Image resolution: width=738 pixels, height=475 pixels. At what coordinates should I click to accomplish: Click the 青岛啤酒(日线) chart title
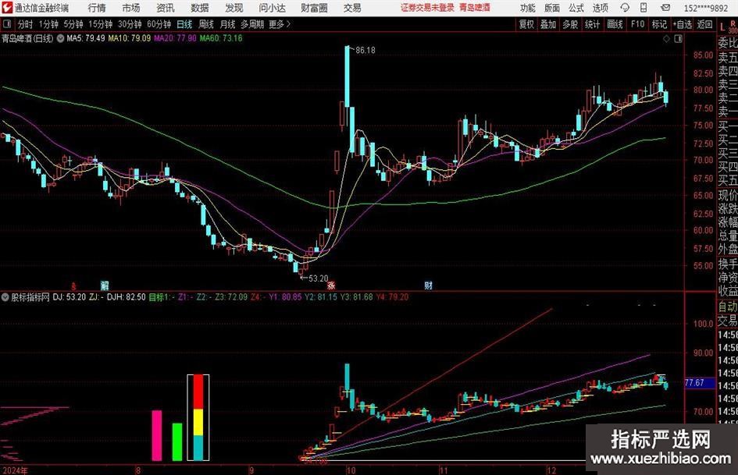(x=27, y=38)
